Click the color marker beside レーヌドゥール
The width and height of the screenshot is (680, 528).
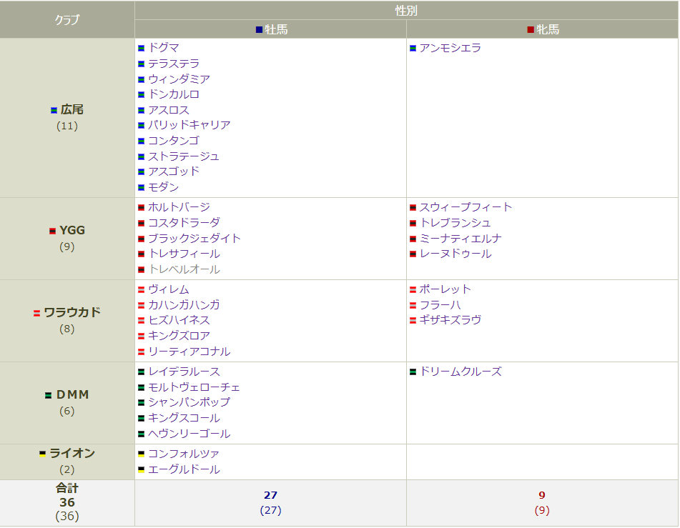pyautogui.click(x=413, y=253)
